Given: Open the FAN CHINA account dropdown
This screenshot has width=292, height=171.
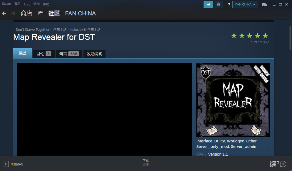Looking at the screenshot, I should 245,4.
